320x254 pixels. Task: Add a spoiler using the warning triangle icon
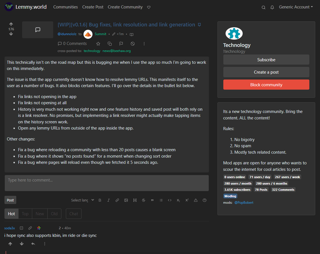coord(196,200)
